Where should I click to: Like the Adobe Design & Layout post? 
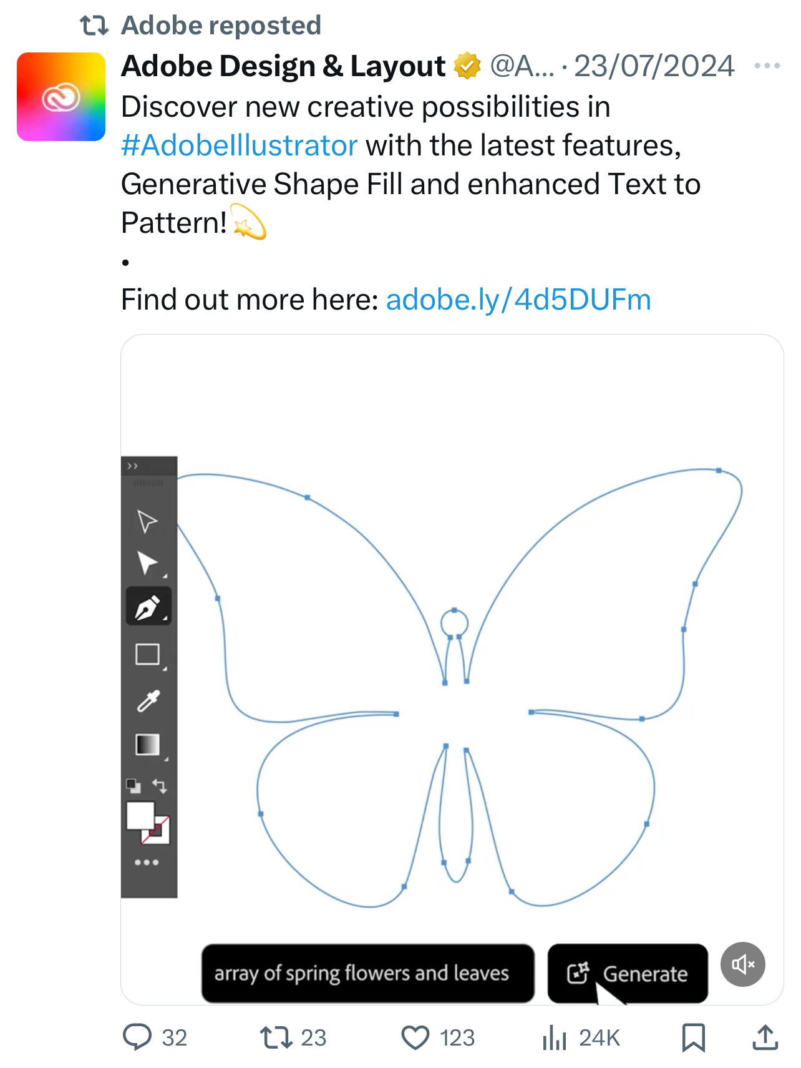click(415, 1037)
